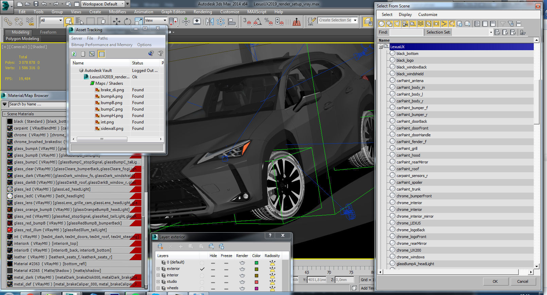Toggle Percent Snap icon

point(268,22)
